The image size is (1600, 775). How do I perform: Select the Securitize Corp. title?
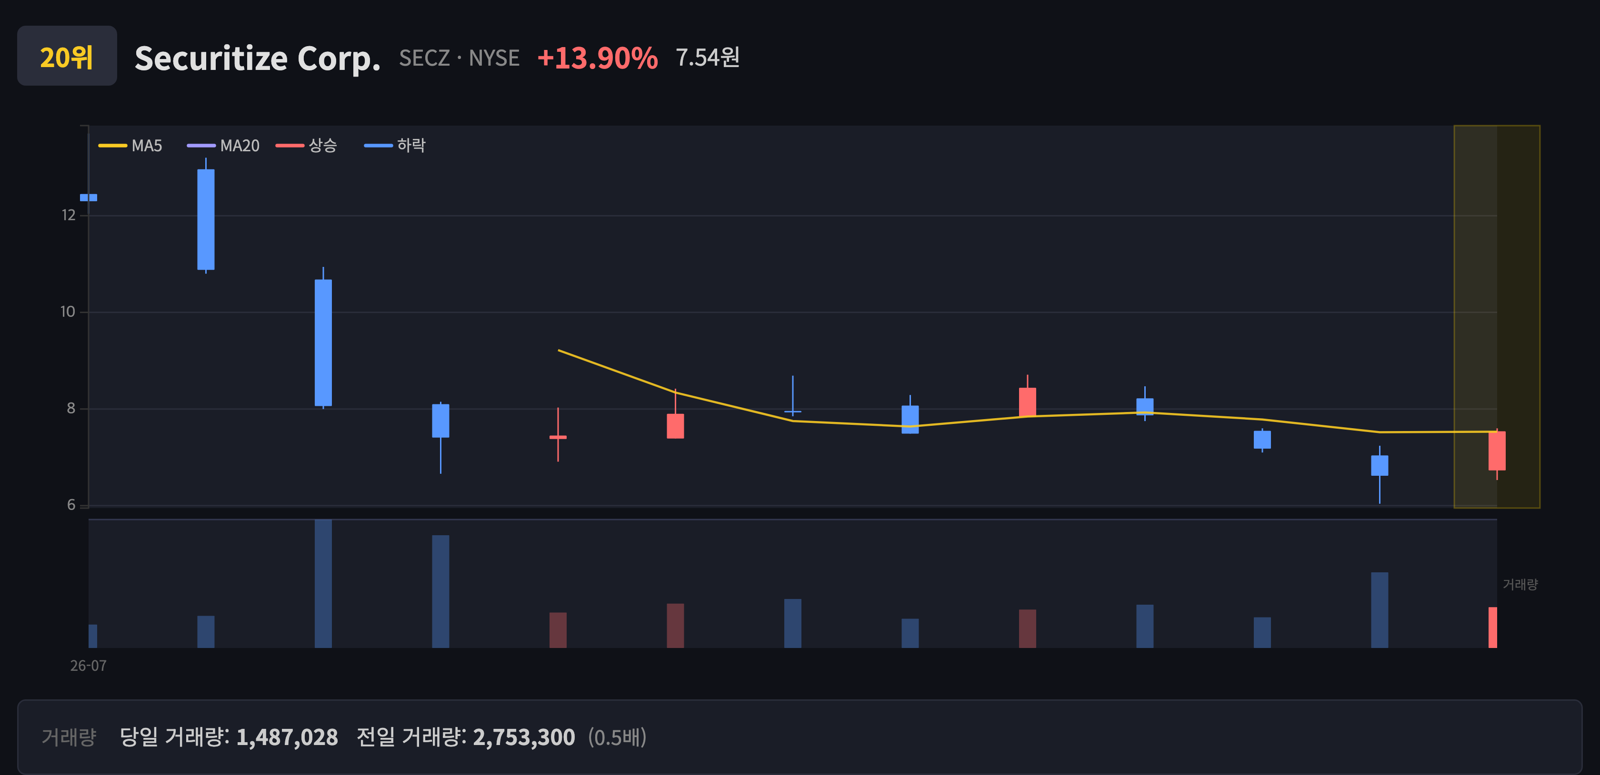(257, 59)
